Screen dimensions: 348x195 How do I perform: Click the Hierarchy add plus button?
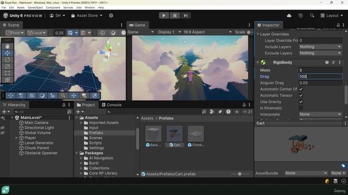(4, 112)
